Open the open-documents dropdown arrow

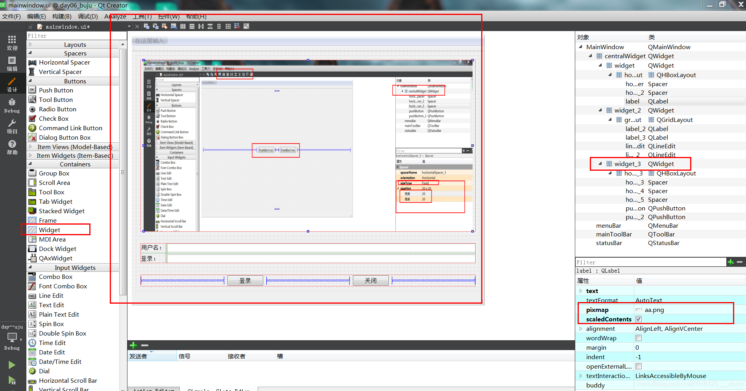coord(129,26)
